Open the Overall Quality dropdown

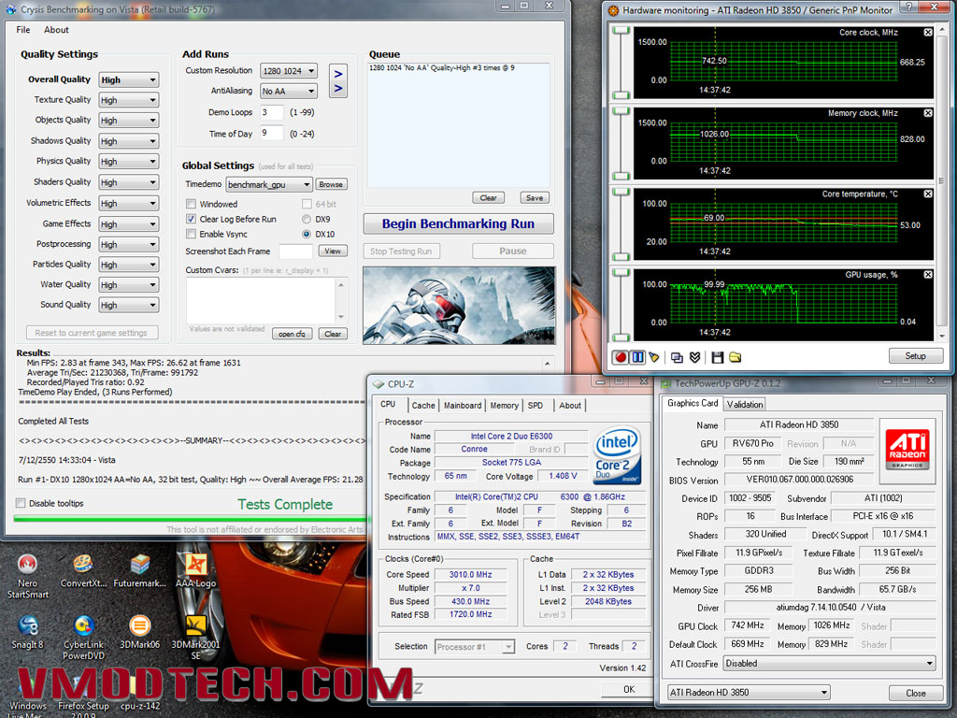(x=129, y=80)
